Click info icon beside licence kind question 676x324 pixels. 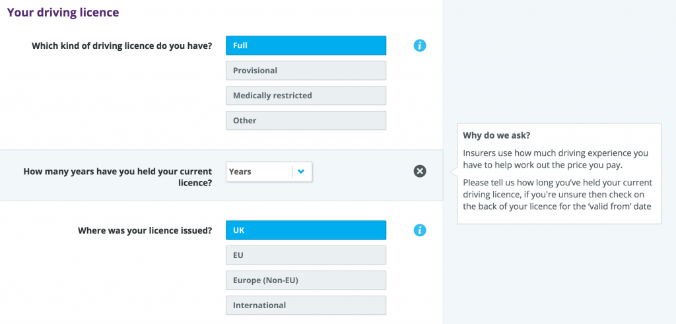pyautogui.click(x=419, y=46)
